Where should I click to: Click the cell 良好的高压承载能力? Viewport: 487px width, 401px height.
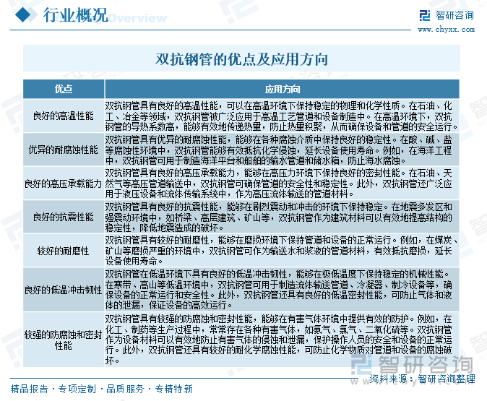coord(64,184)
